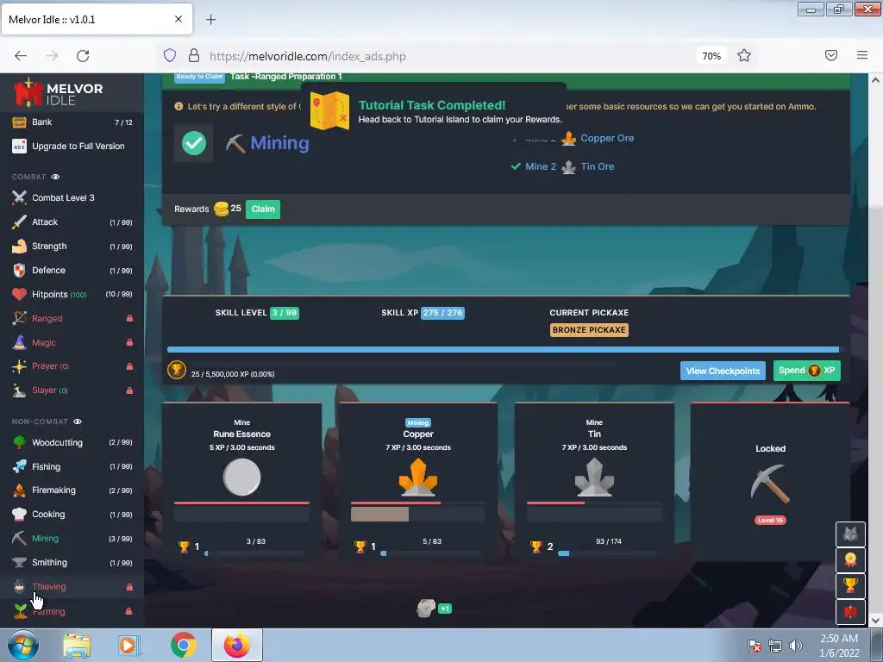The height and width of the screenshot is (662, 883).
Task: Open the Thieving mask icon
Action: [x=19, y=586]
